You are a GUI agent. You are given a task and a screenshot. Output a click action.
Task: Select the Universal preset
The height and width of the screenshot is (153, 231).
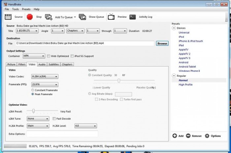[184, 33]
